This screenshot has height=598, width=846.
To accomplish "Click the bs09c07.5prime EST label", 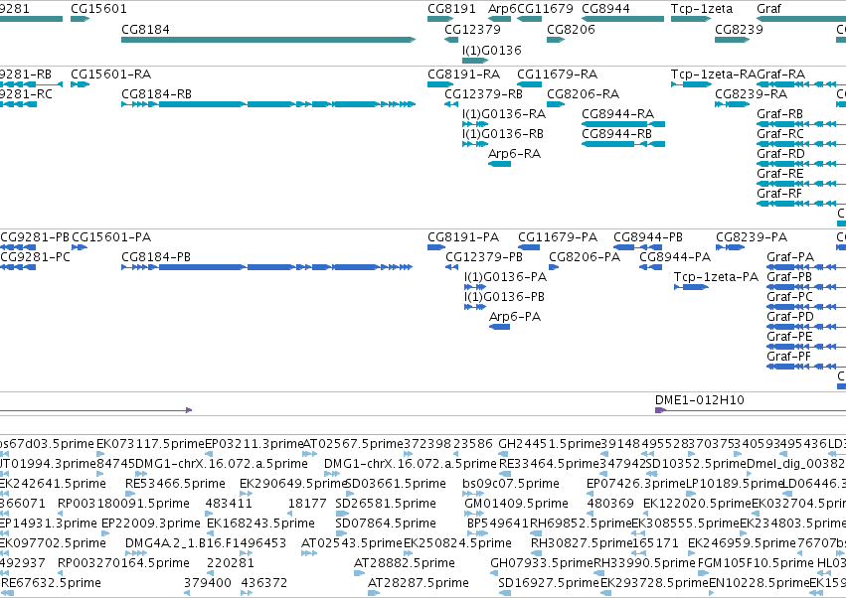I will coord(511,483).
